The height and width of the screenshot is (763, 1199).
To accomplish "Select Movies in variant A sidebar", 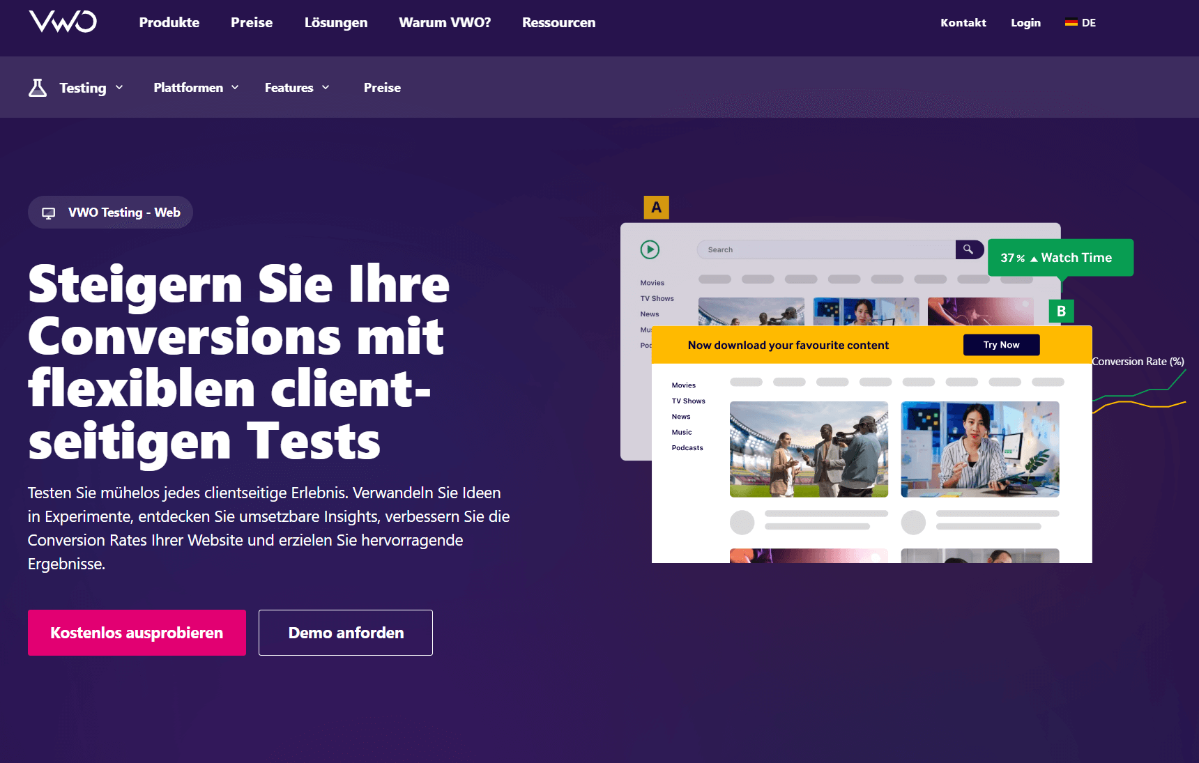I will click(652, 283).
